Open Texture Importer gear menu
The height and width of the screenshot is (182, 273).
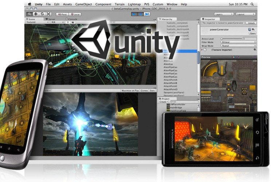point(255,50)
